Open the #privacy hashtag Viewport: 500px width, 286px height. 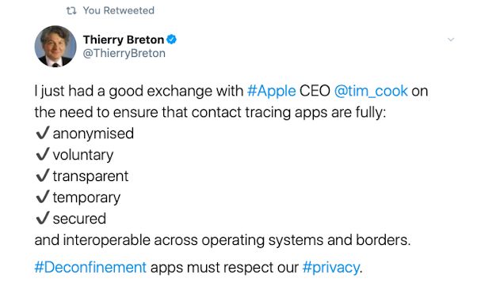[x=331, y=268]
